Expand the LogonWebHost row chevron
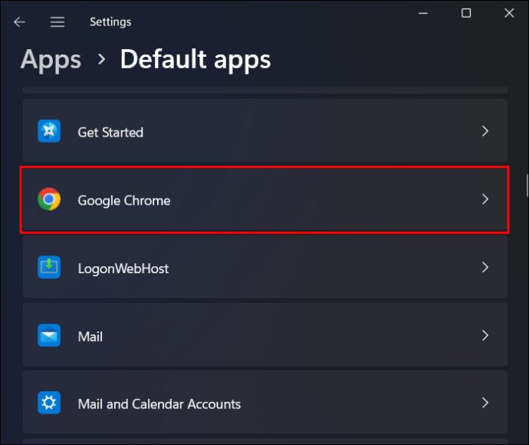The height and width of the screenshot is (445, 529). [x=485, y=268]
